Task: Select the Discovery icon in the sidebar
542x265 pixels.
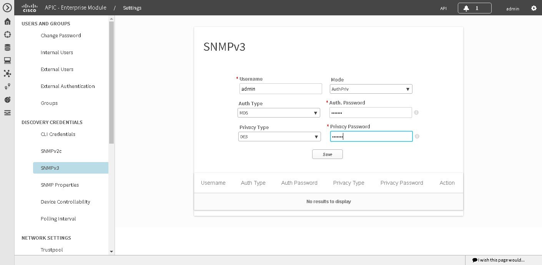Action: tap(7, 34)
